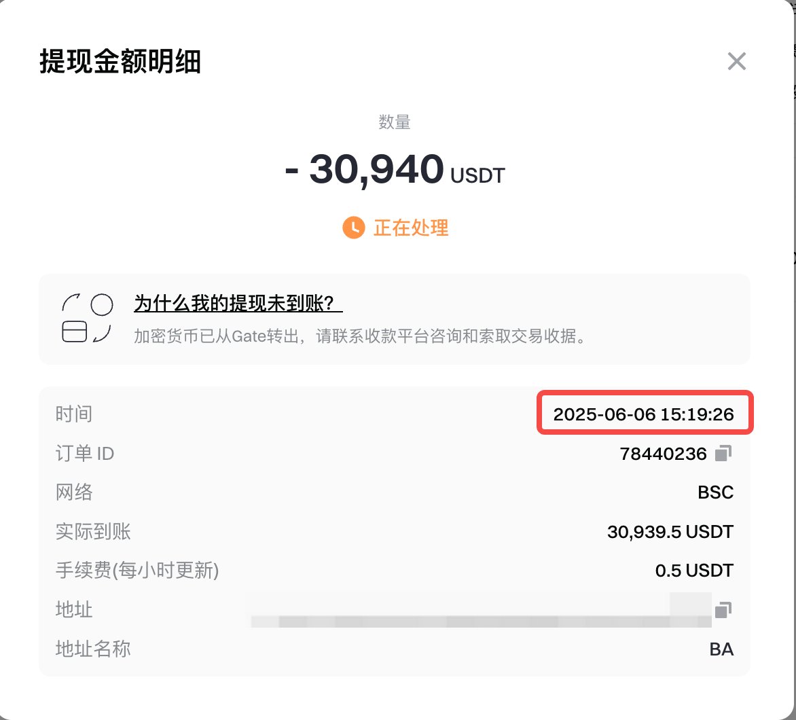This screenshot has height=720, width=796.
Task: Select the timestamp 2025-06-06 15:19:26
Action: click(643, 414)
